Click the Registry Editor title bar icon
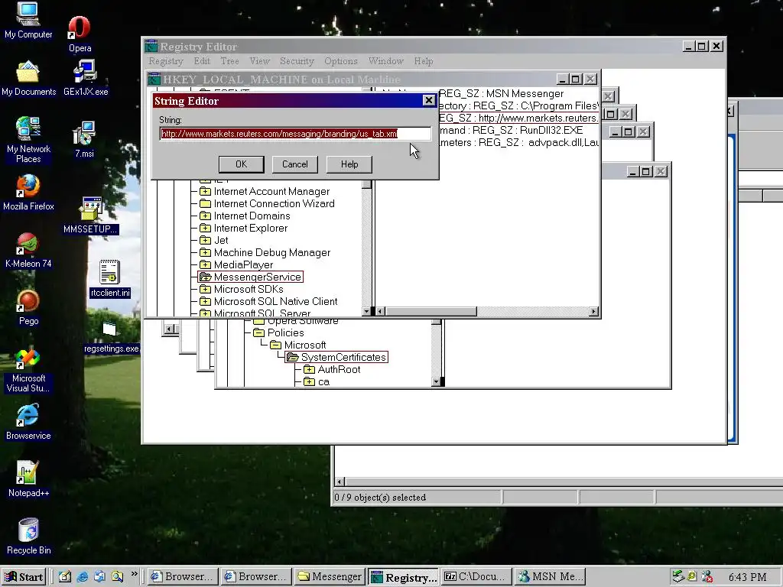This screenshot has width=783, height=587. point(151,47)
